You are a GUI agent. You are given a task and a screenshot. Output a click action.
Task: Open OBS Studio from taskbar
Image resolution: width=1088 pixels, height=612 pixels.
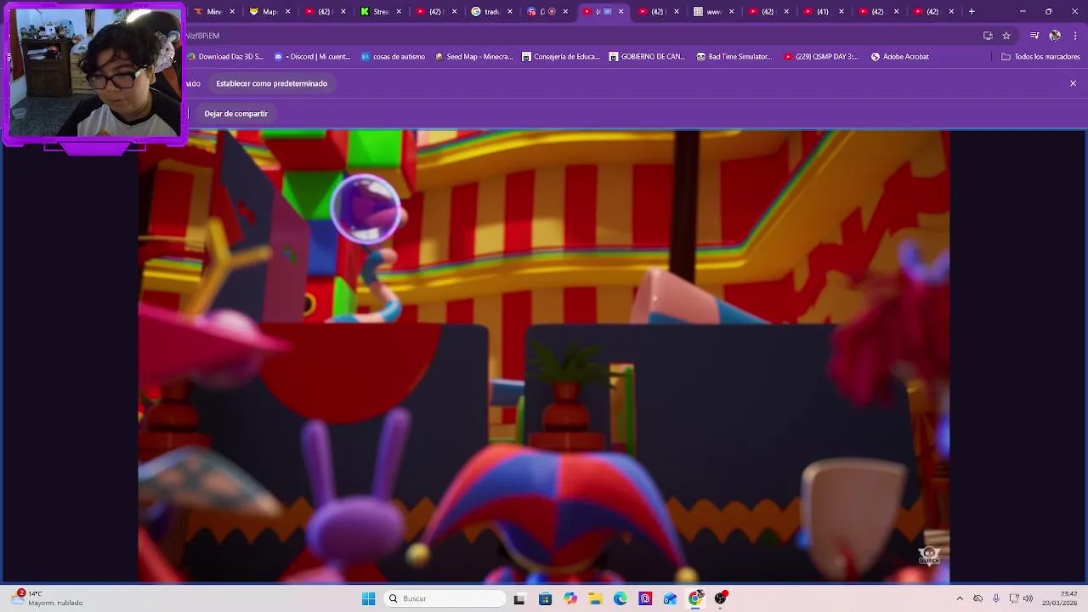click(721, 598)
